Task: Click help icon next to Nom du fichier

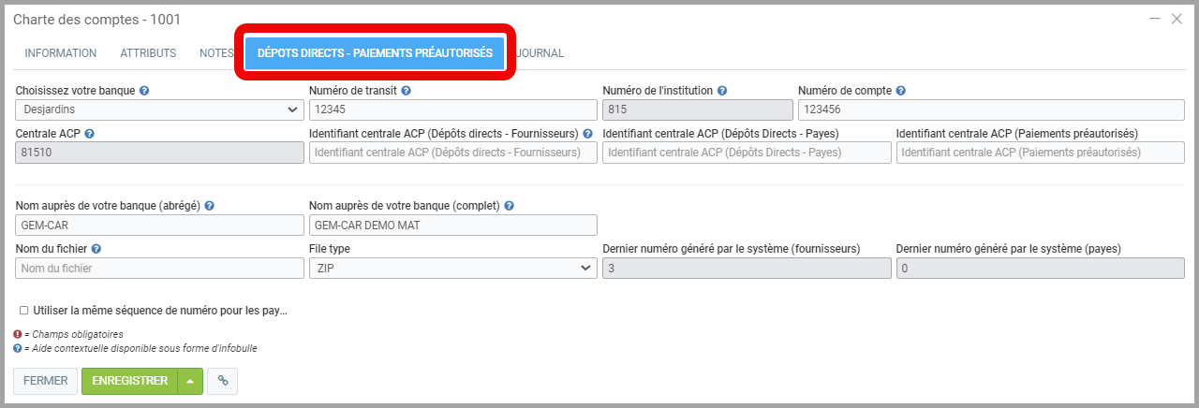Action: click(x=96, y=249)
